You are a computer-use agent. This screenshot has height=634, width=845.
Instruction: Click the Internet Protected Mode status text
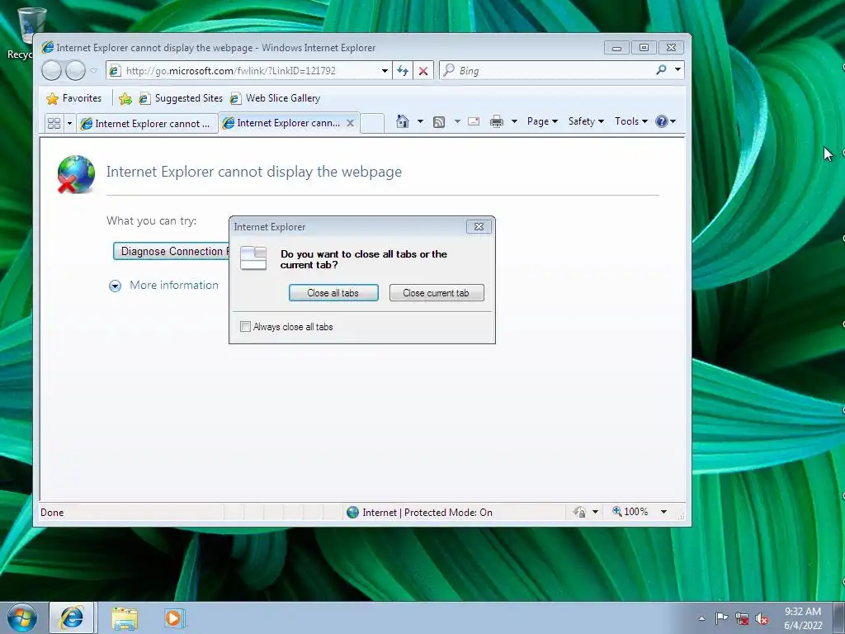tap(427, 513)
